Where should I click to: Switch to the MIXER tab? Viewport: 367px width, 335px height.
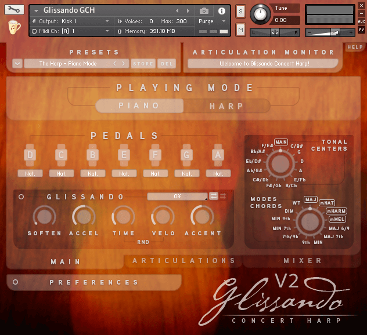[x=303, y=261]
